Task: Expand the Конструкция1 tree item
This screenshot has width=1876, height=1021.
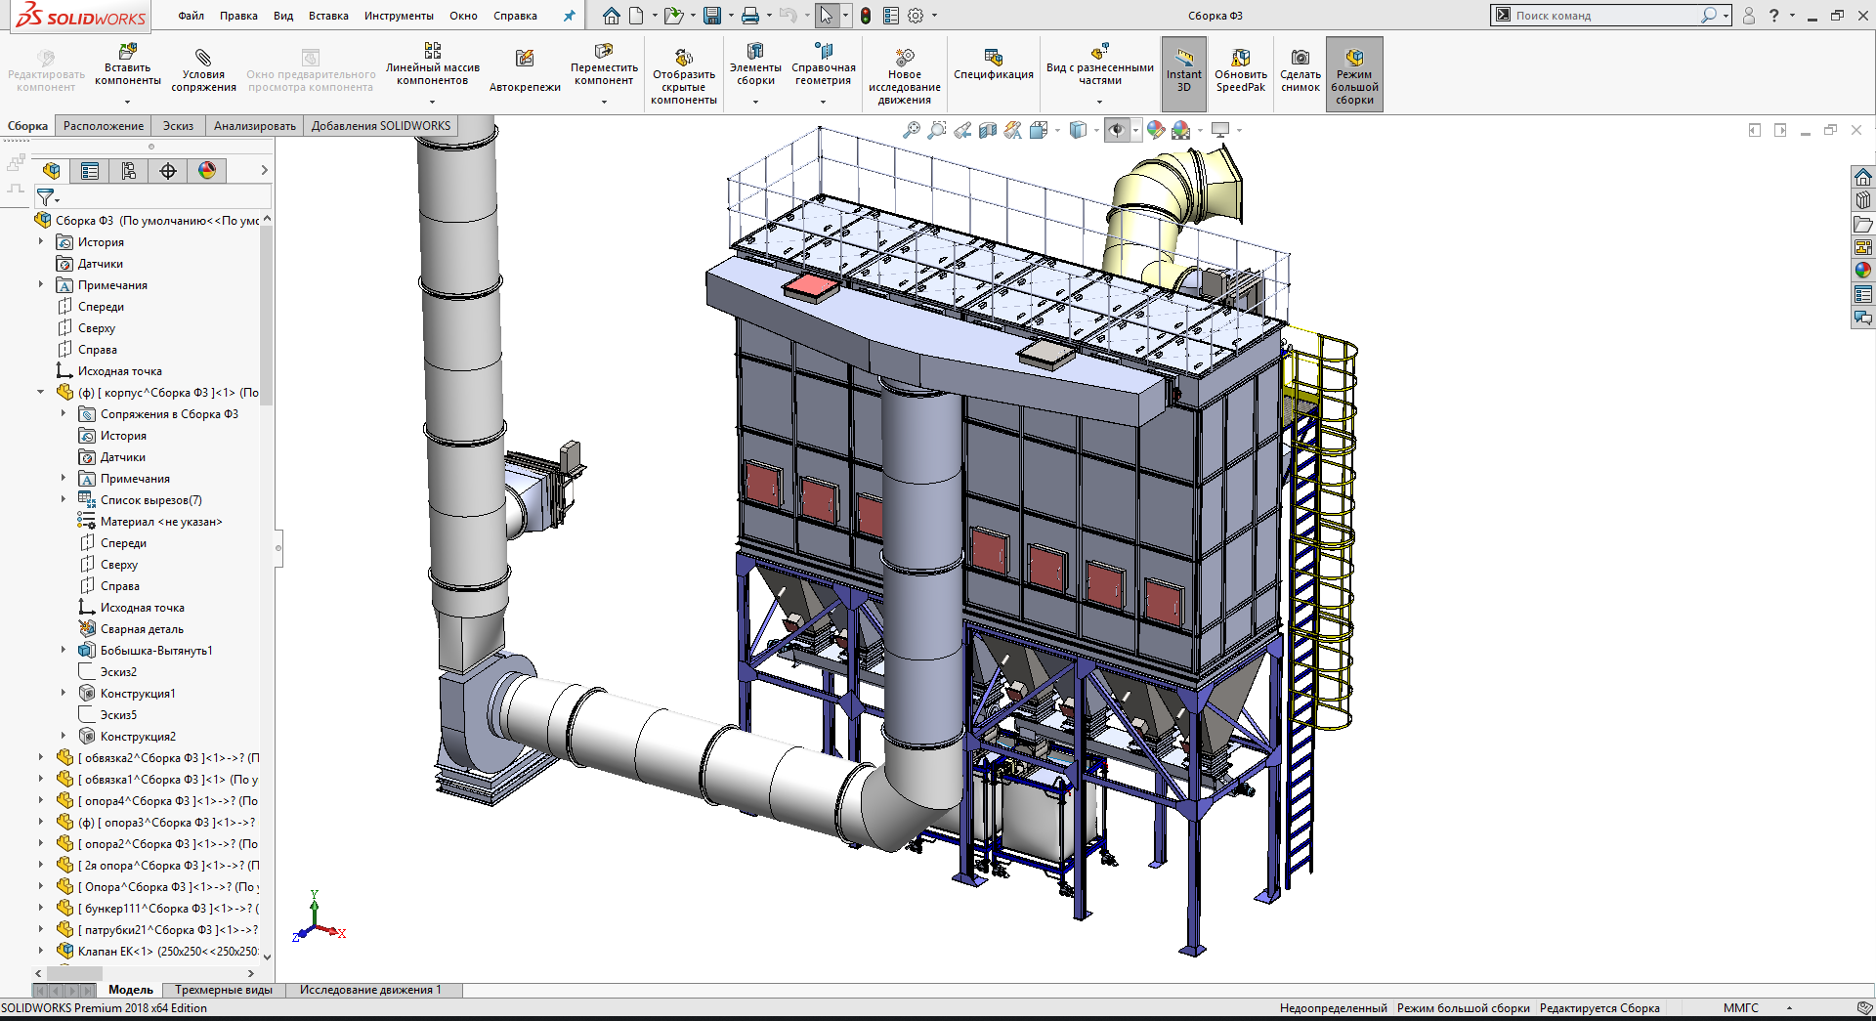Action: pyautogui.click(x=64, y=694)
